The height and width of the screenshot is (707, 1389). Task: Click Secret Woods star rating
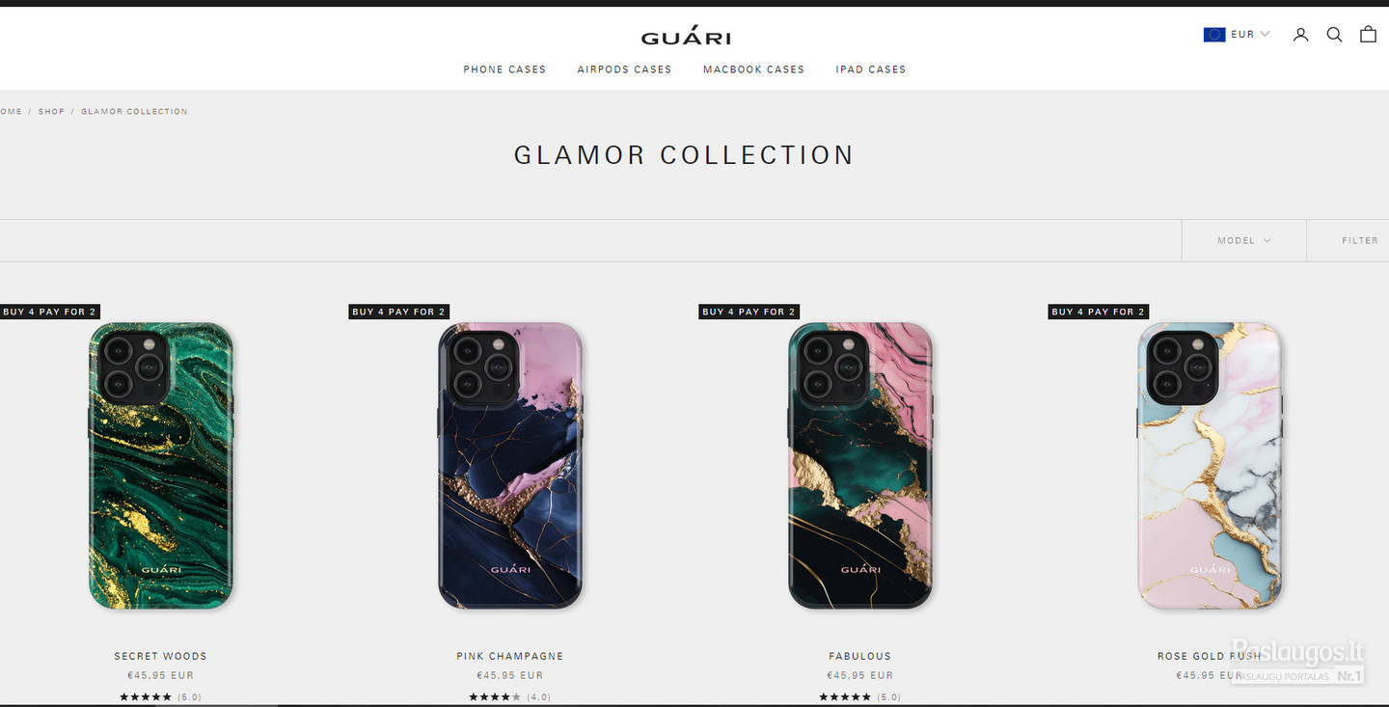click(x=160, y=696)
